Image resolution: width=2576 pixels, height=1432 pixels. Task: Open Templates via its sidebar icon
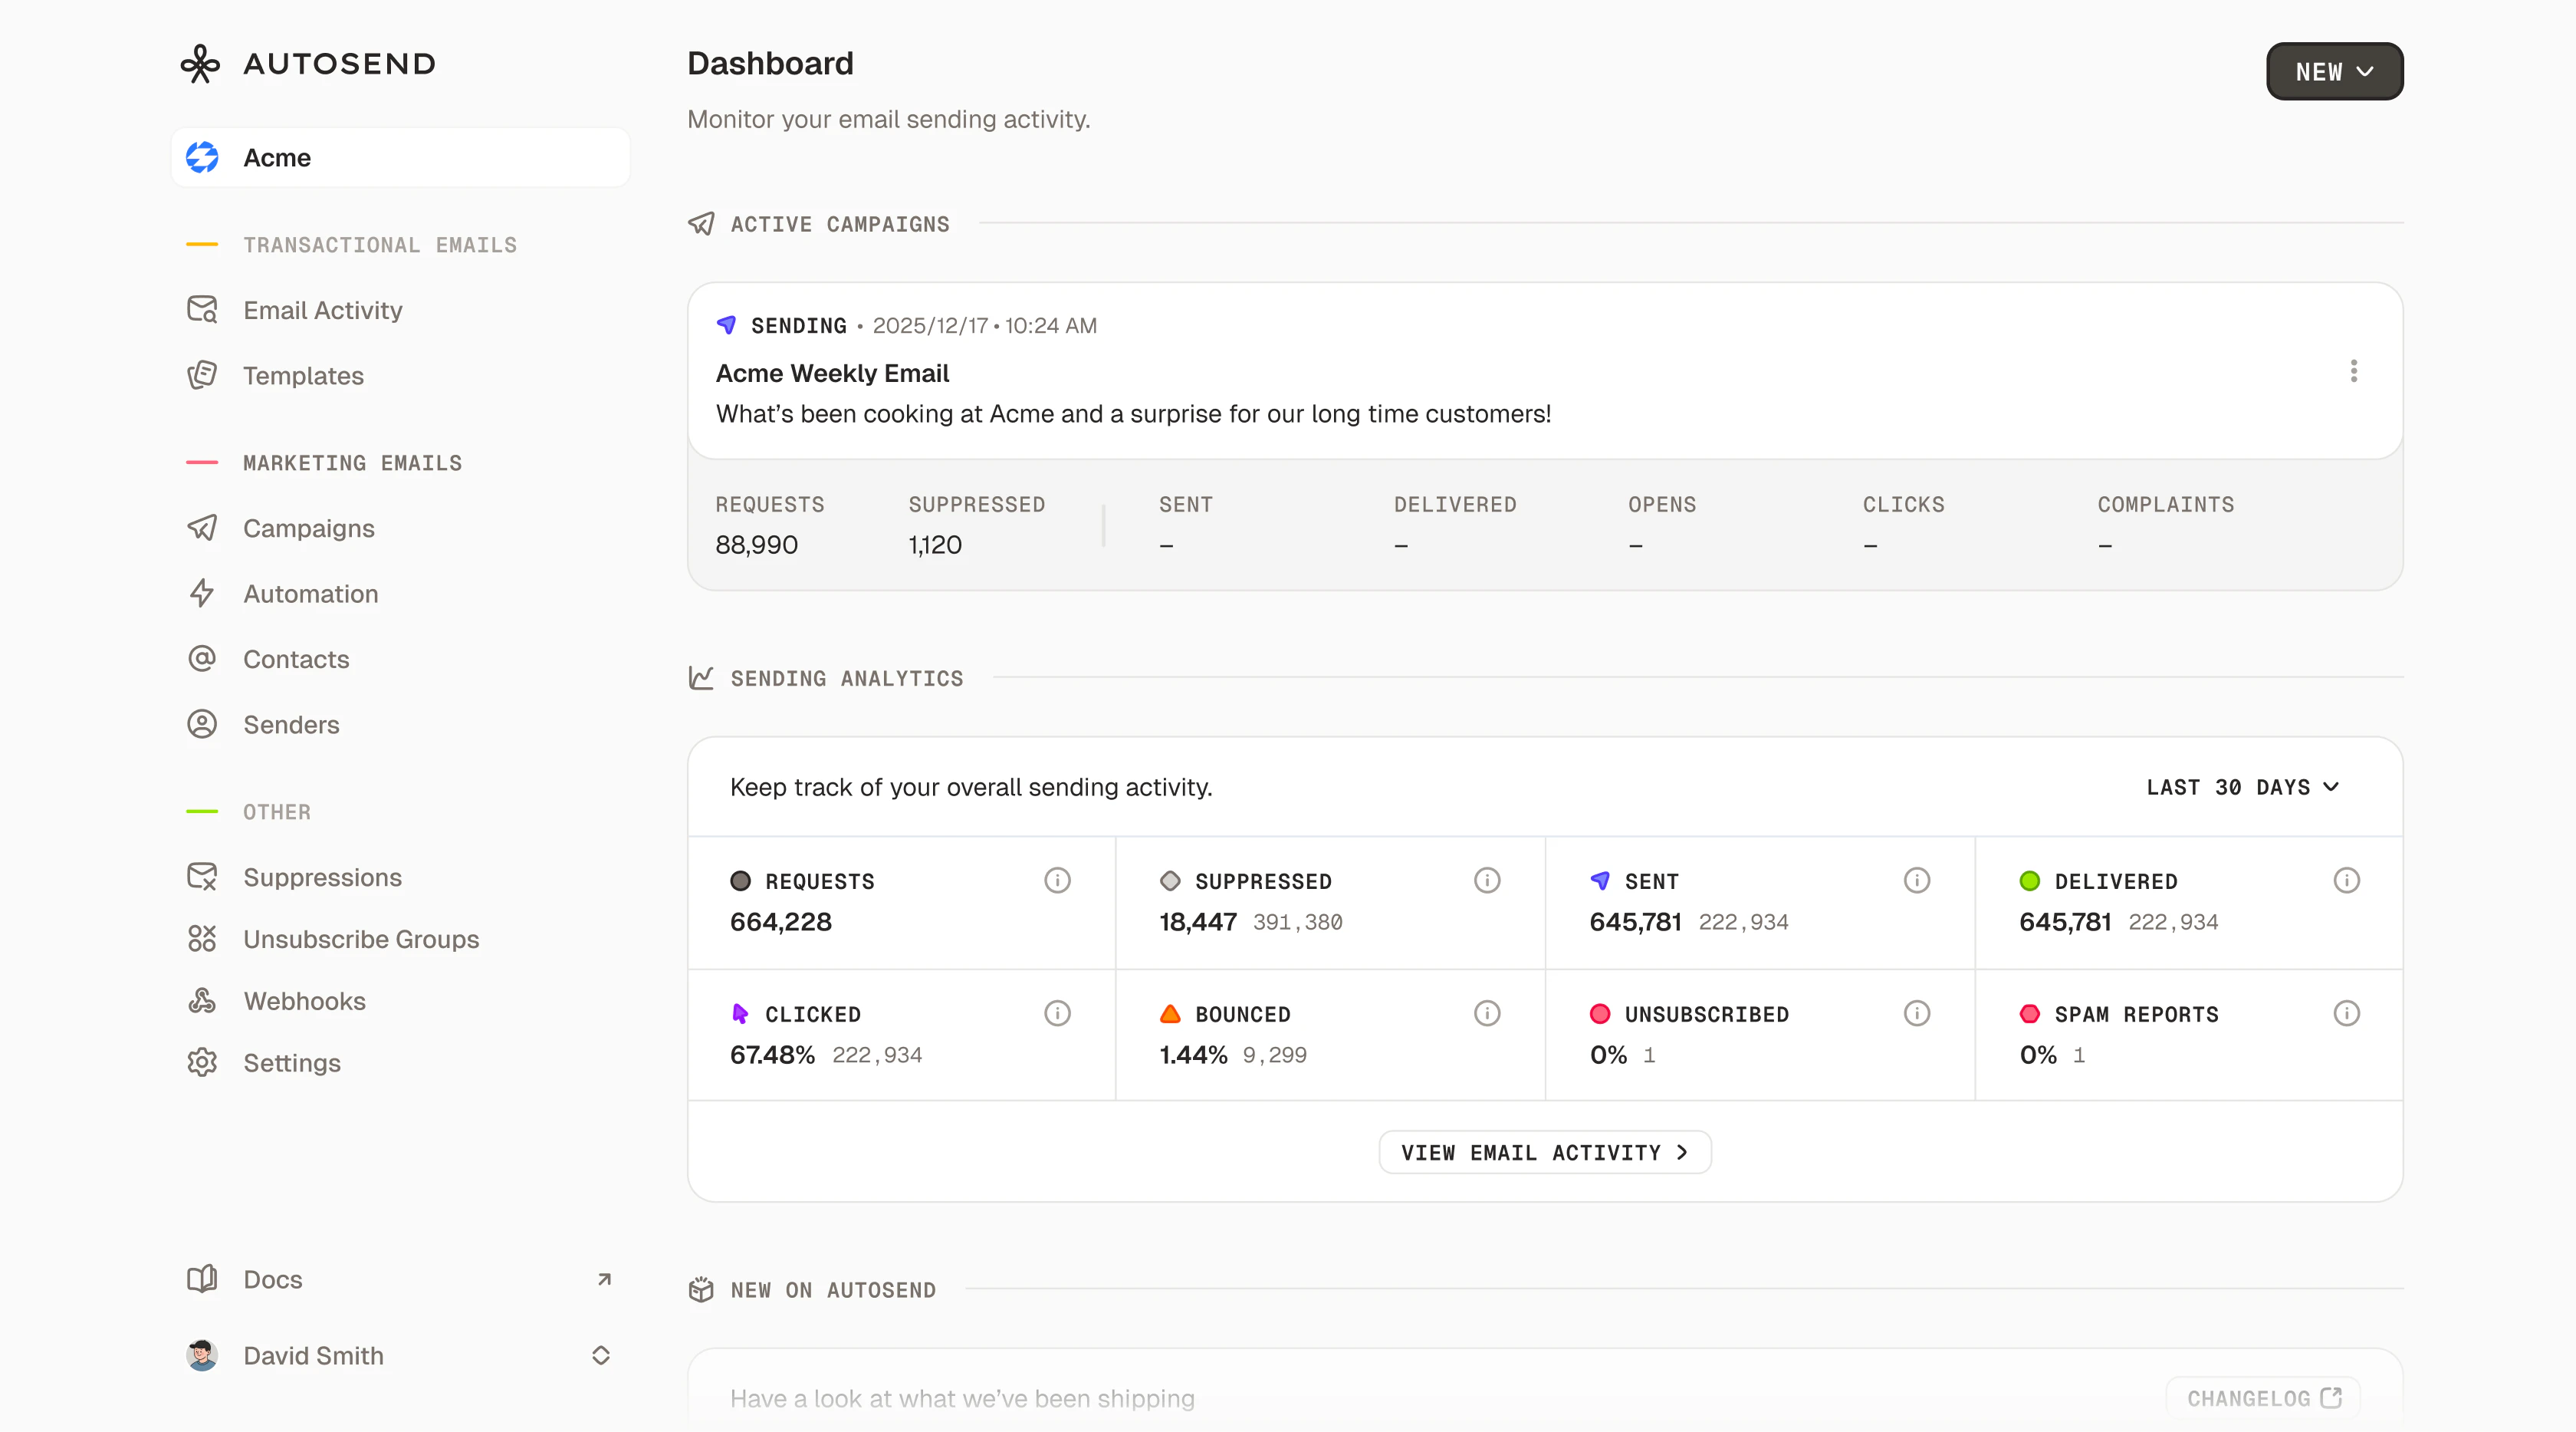pyautogui.click(x=202, y=375)
